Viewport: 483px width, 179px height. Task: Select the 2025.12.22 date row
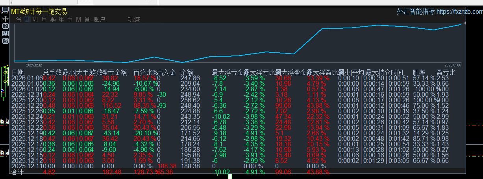point(27,128)
